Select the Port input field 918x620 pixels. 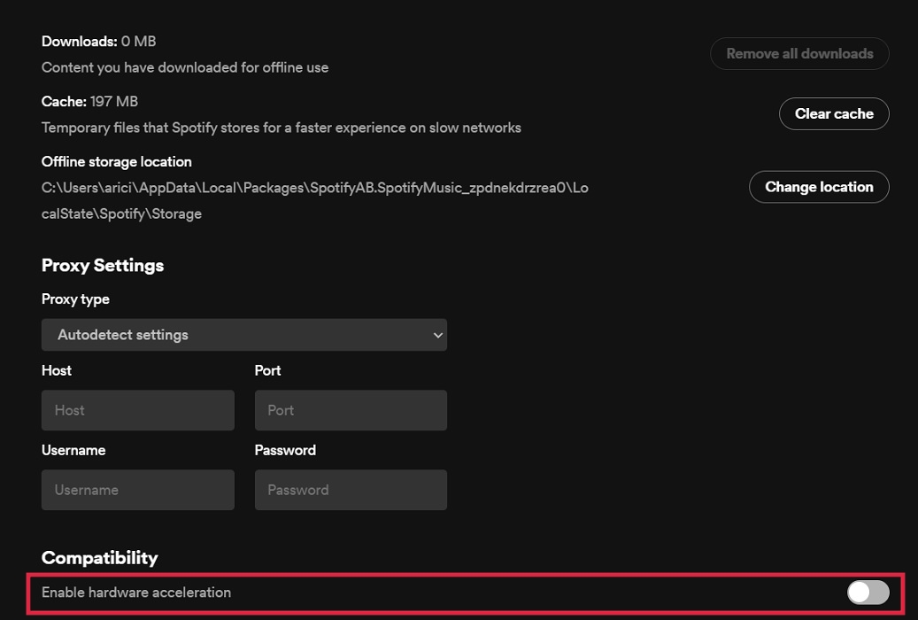tap(350, 410)
